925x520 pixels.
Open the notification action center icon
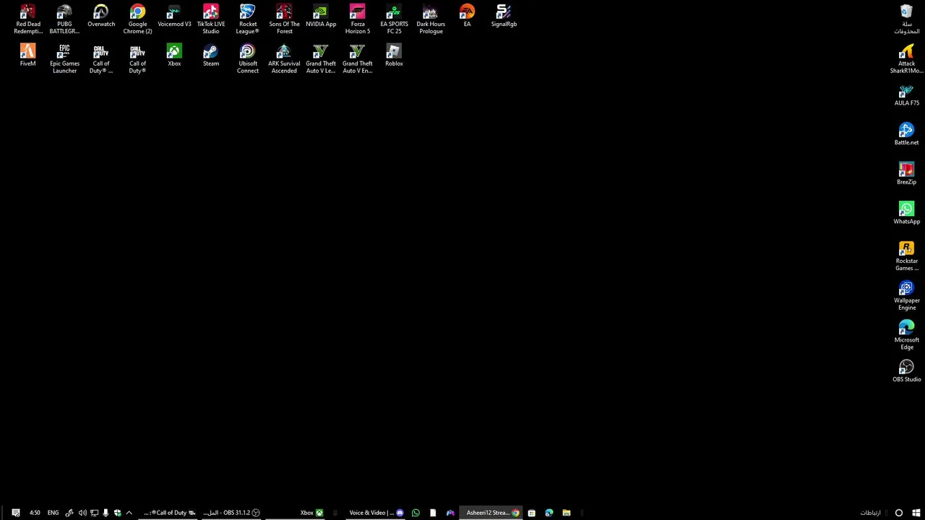[x=15, y=513]
